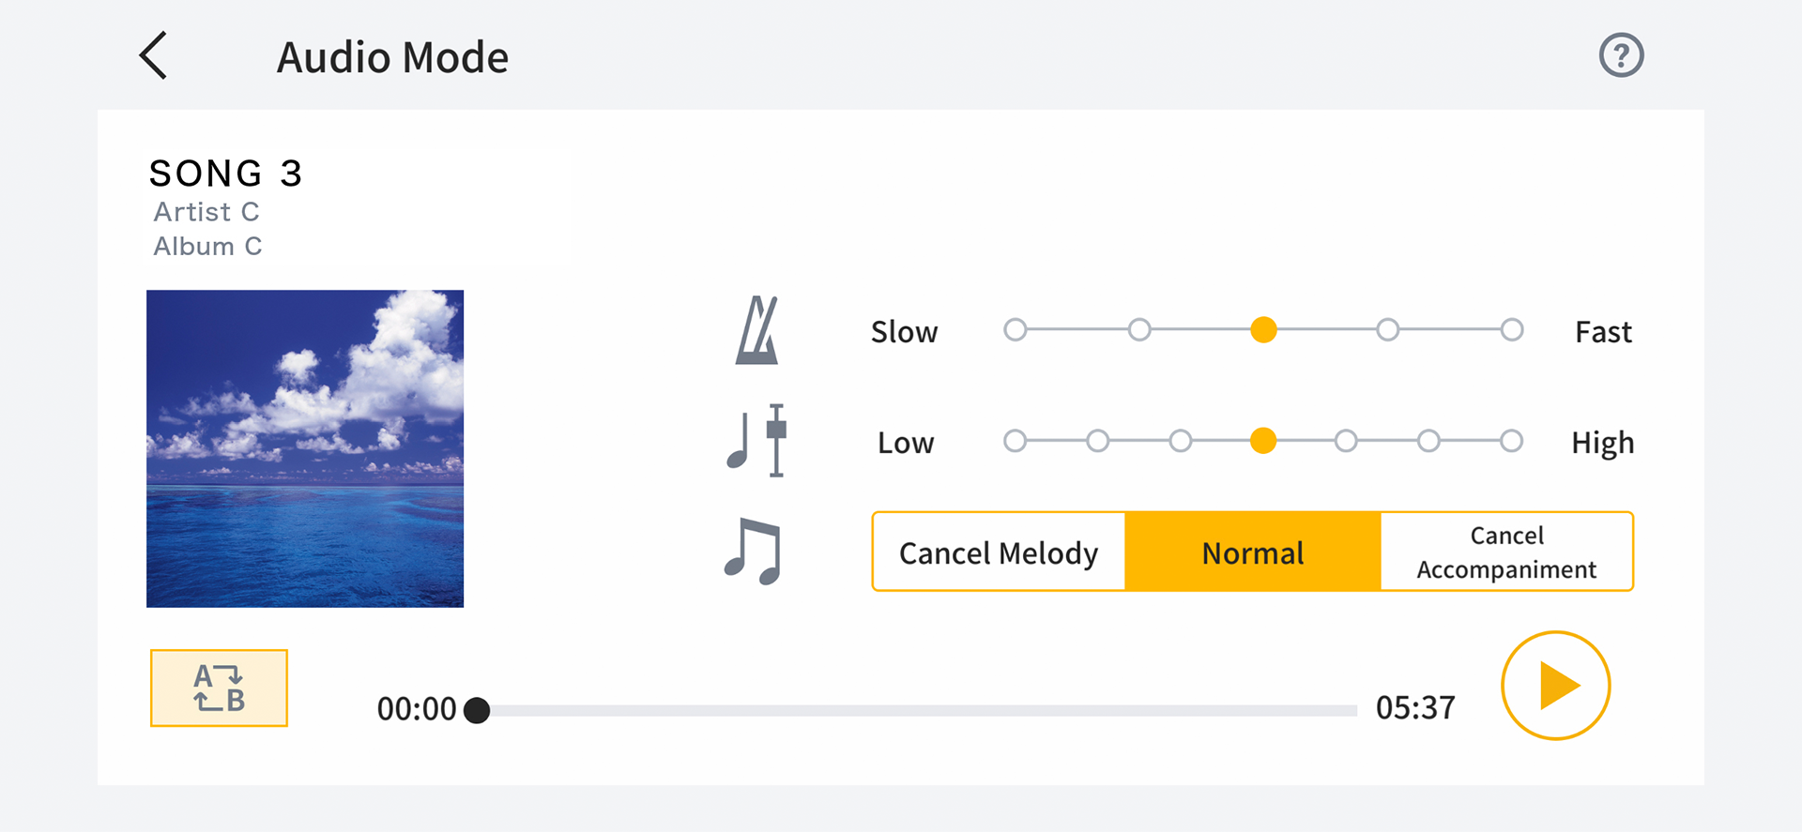Screen dimensions: 1802x832
Task: Click the Artist C label
Action: pos(206,212)
